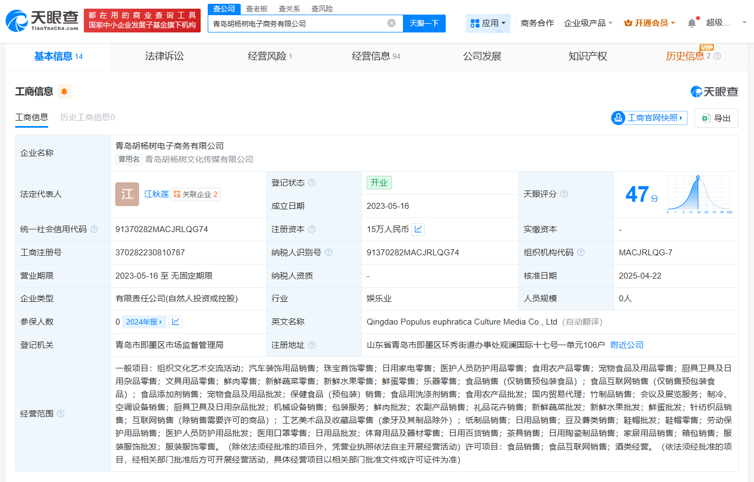Click the help icon beside 天眼评分
This screenshot has width=754, height=482.
coord(564,194)
